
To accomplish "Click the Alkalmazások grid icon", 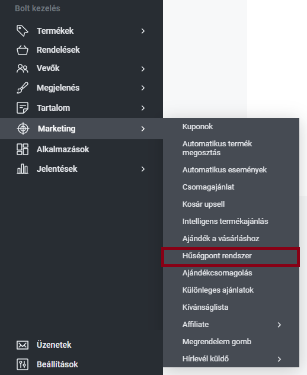I will click(23, 149).
